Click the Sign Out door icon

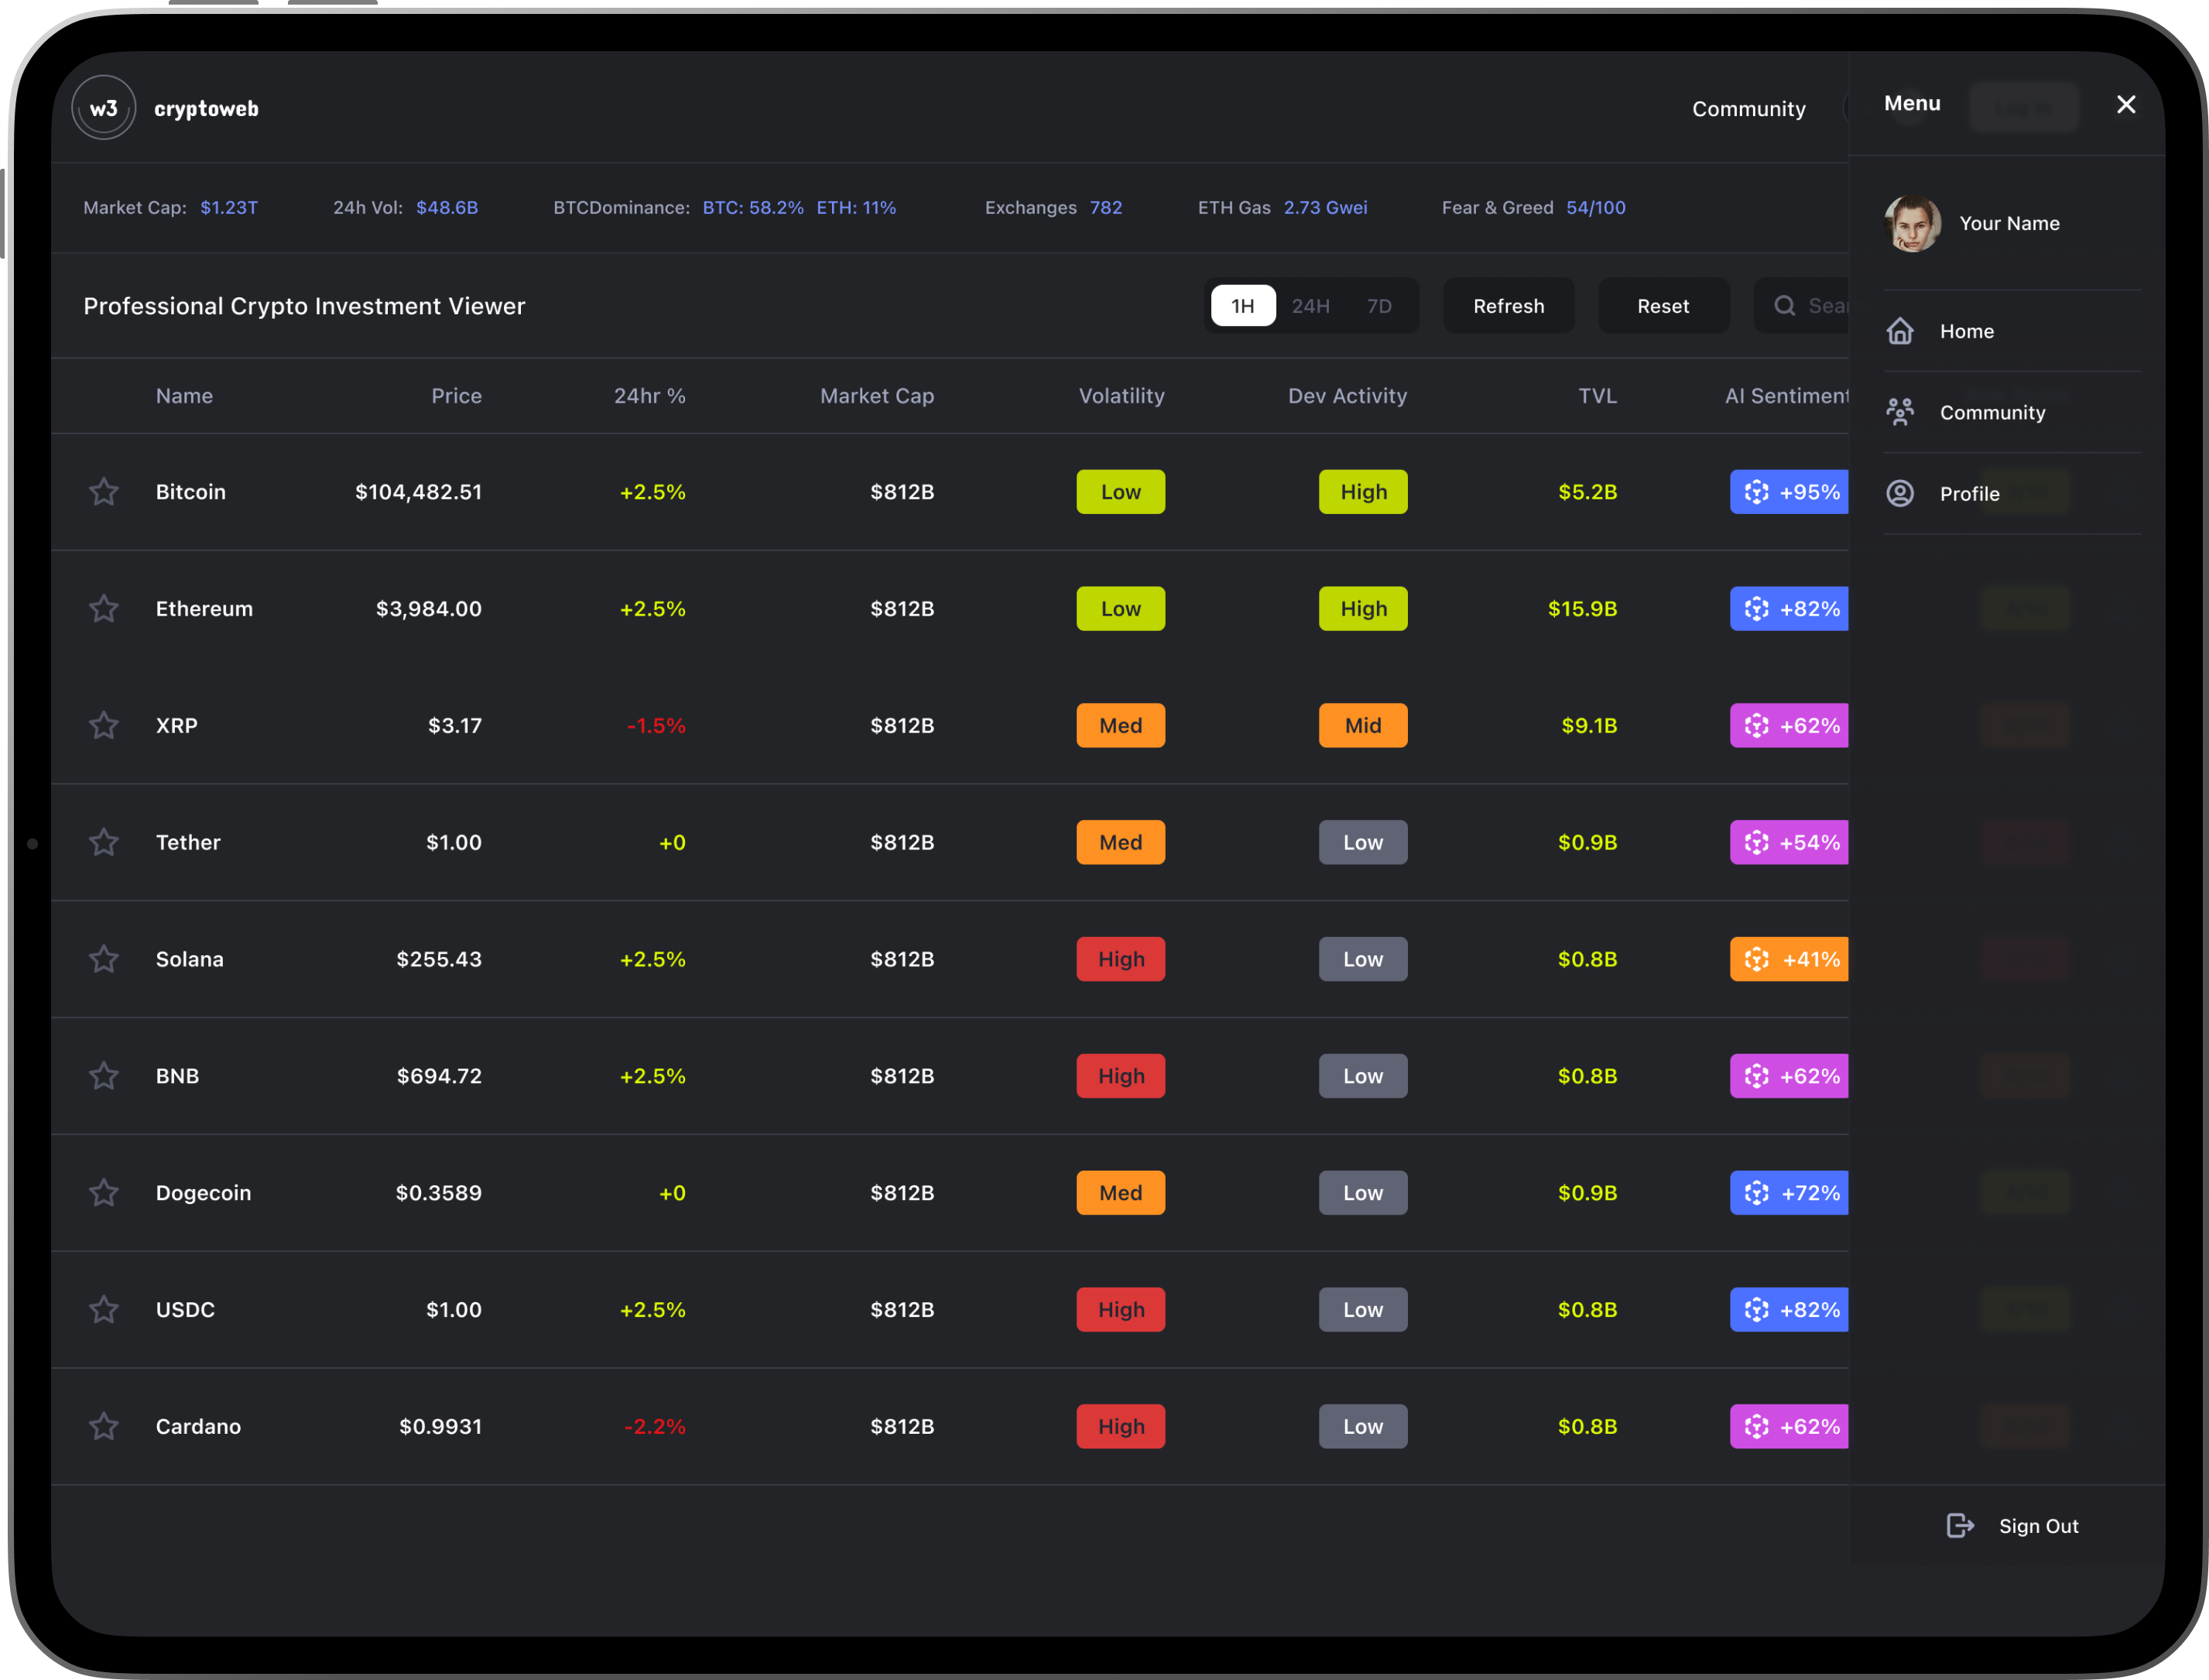[x=1960, y=1525]
